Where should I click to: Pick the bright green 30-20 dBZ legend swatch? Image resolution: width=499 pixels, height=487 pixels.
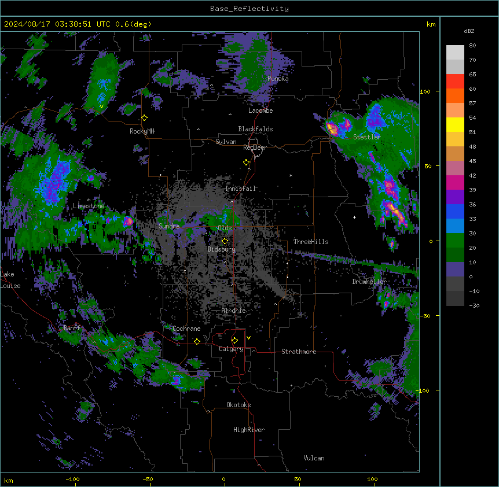click(x=455, y=241)
